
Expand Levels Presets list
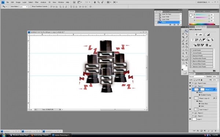(x=191, y=50)
